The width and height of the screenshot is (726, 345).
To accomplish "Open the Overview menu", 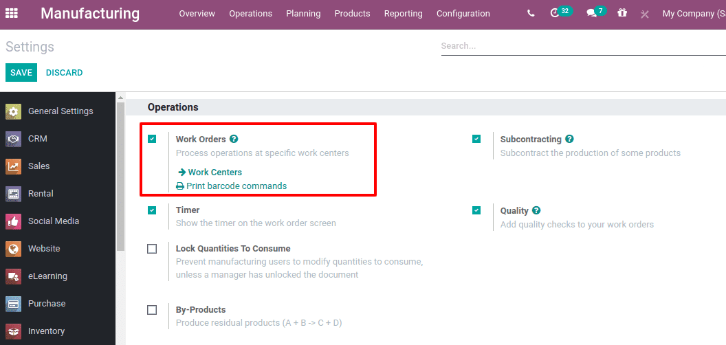I will 197,14.
